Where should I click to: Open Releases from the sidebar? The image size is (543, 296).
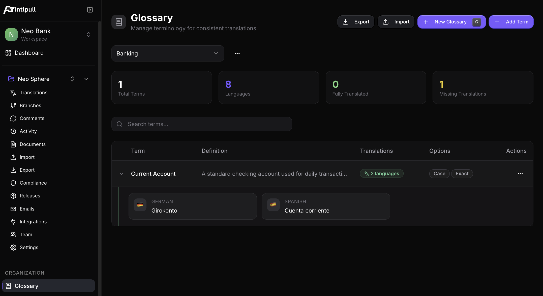pyautogui.click(x=30, y=196)
